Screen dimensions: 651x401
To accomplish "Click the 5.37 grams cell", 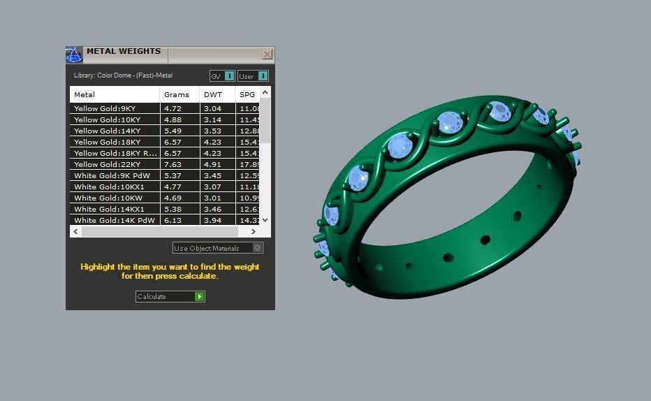I will point(180,175).
